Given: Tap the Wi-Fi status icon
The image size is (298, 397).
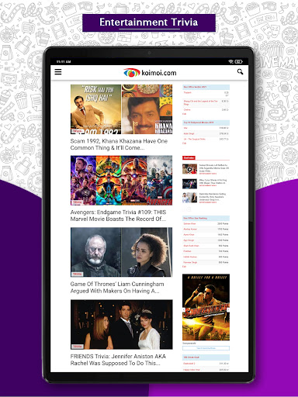Looking at the screenshot, I should pyautogui.click(x=230, y=61).
